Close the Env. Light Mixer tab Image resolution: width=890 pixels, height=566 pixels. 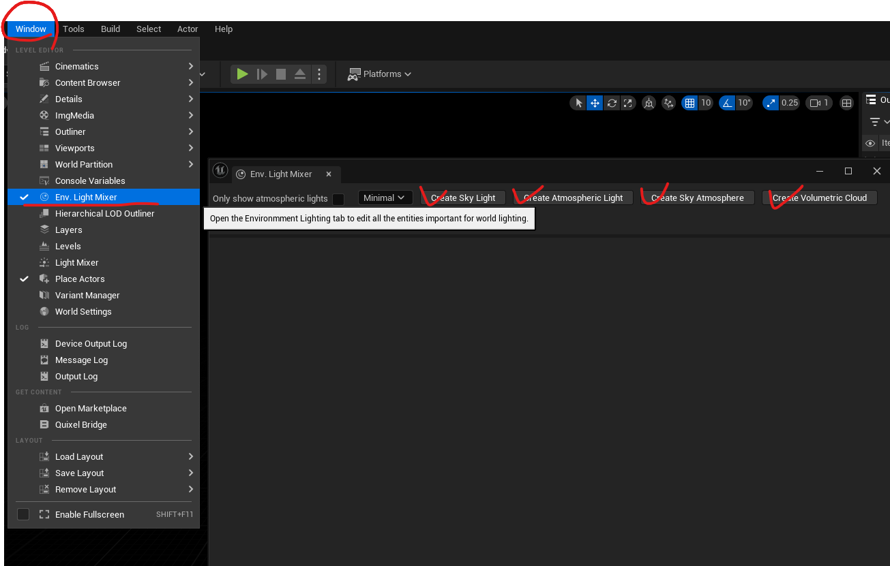328,174
